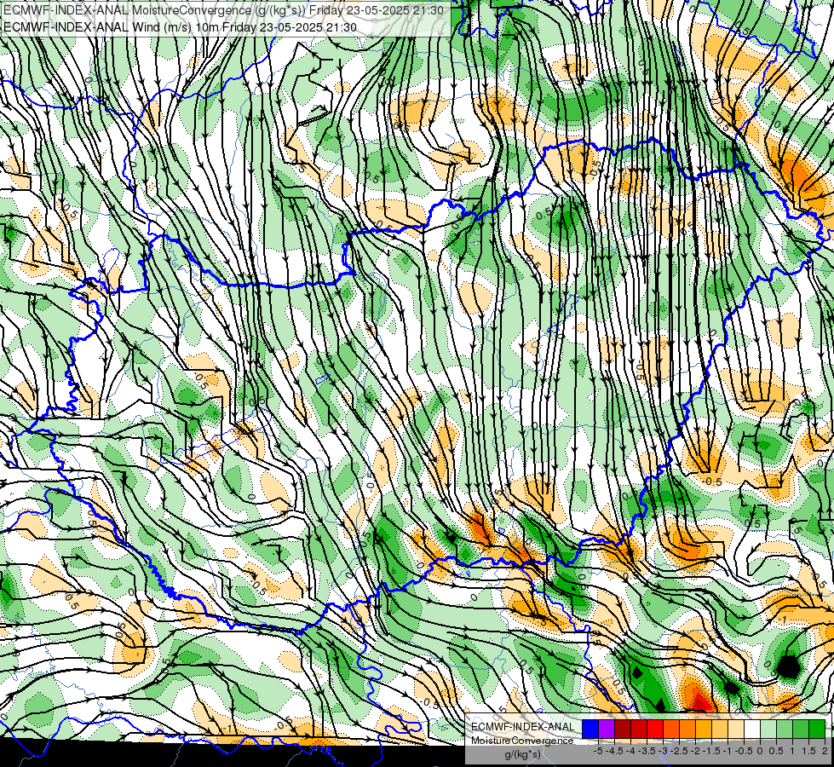Click the -2.5 legend value
Viewport: 834px width, 767px height.
click(679, 751)
